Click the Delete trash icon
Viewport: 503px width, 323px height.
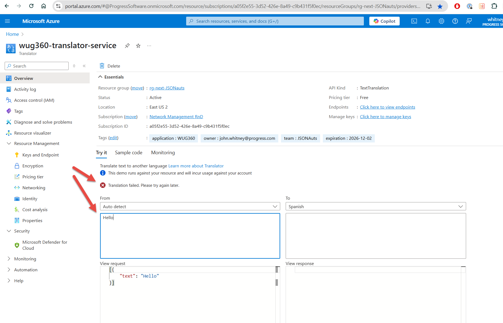[x=102, y=66]
